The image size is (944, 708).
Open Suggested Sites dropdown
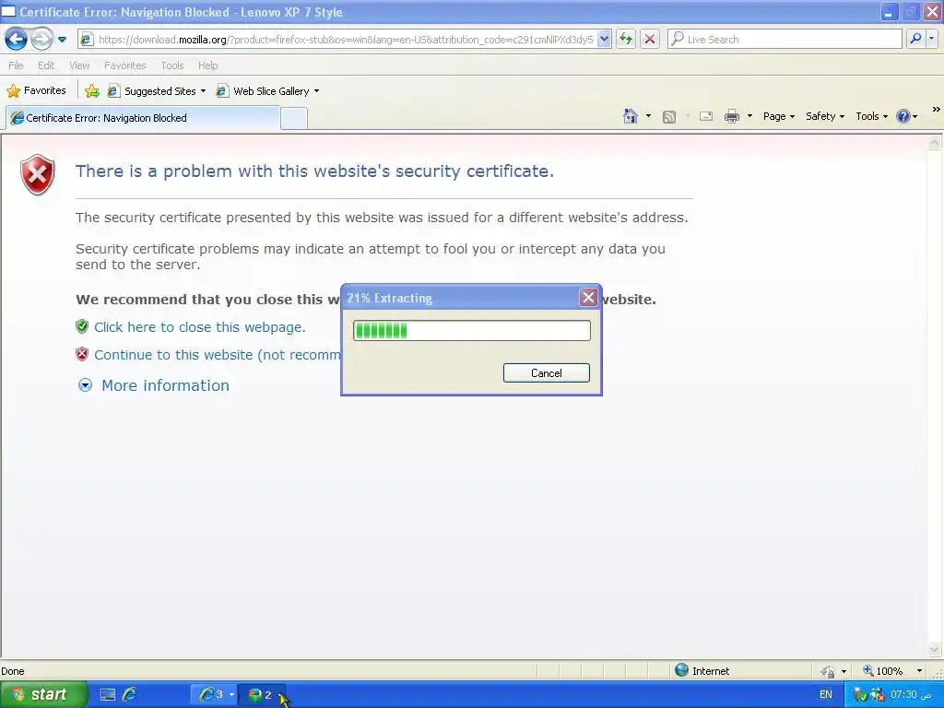[x=157, y=91]
